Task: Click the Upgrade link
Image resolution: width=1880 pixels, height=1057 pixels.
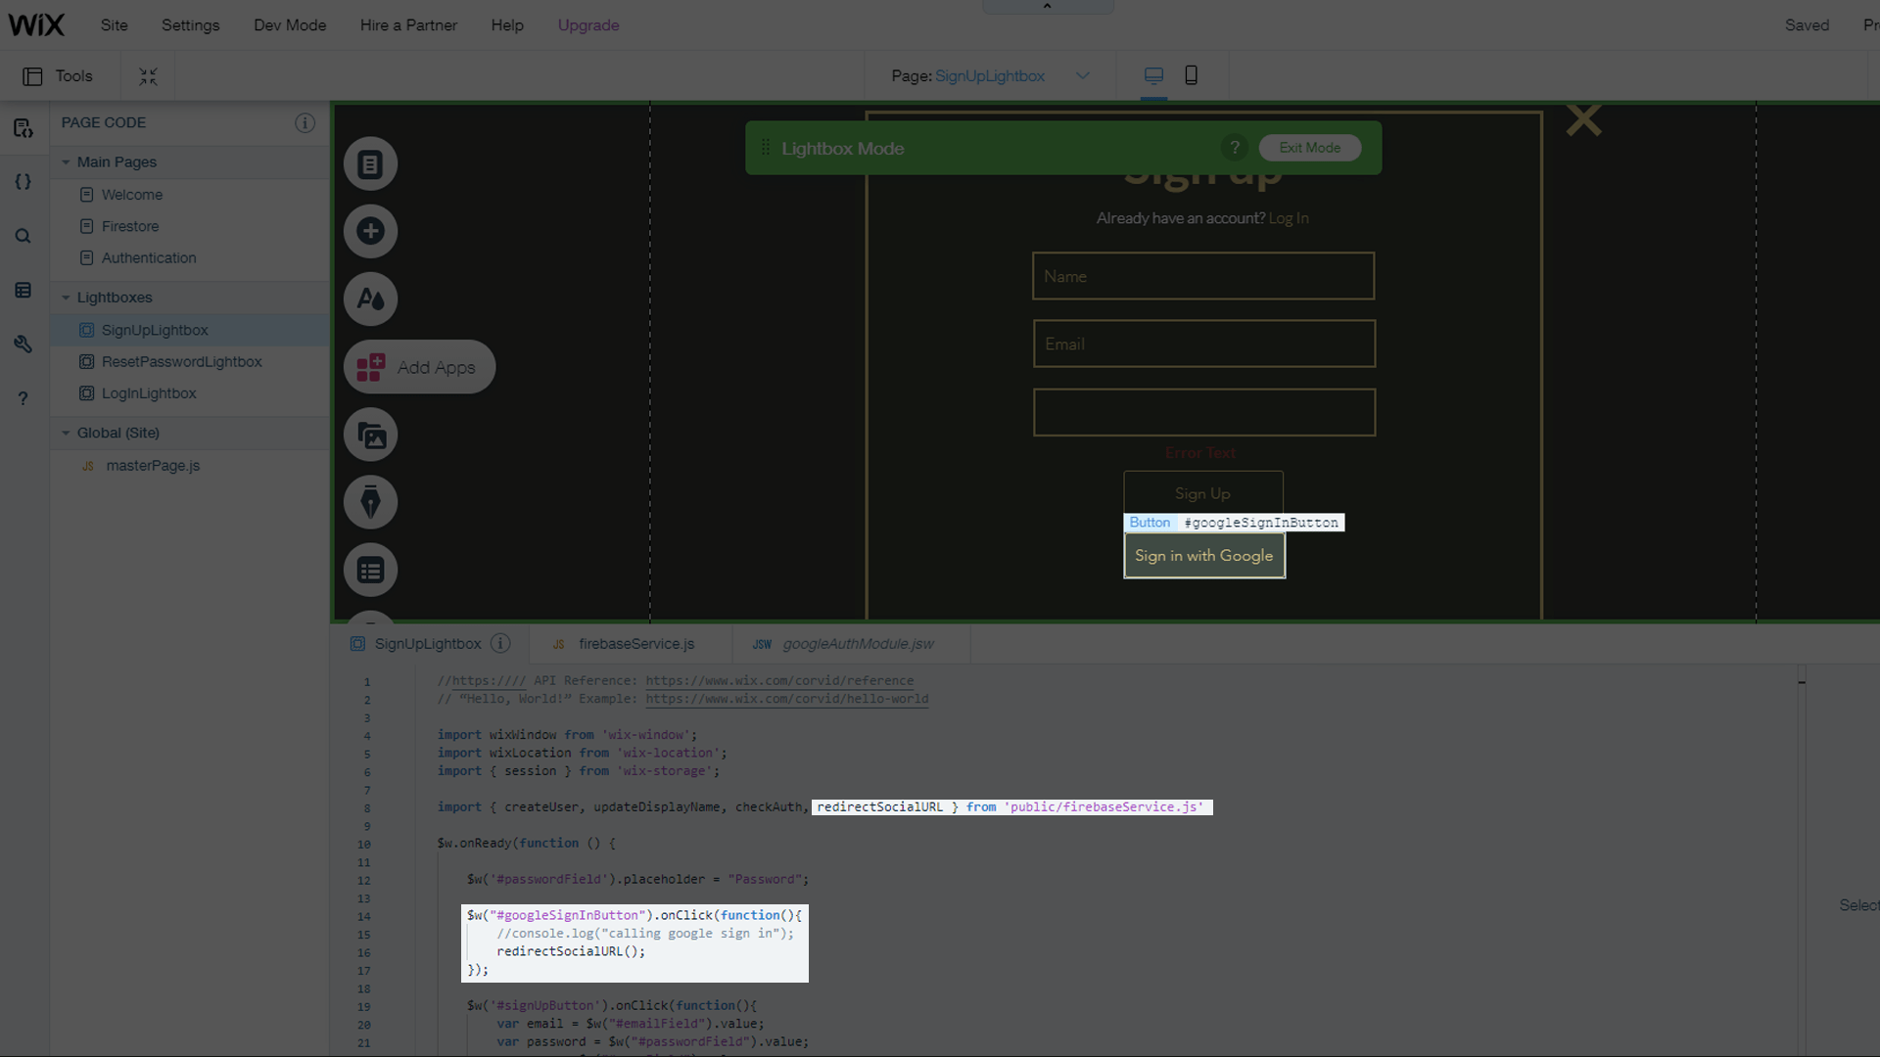Action: point(587,25)
